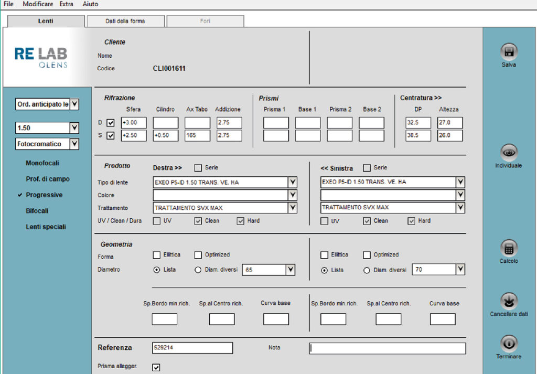Click the Nota text field
Viewport: 537px width, 374px height.
388,348
